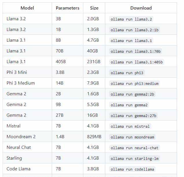Image resolution: width=184 pixels, height=177 pixels.
Task: Click the 'ollama run llama3.1:70b' command
Action: point(135,51)
